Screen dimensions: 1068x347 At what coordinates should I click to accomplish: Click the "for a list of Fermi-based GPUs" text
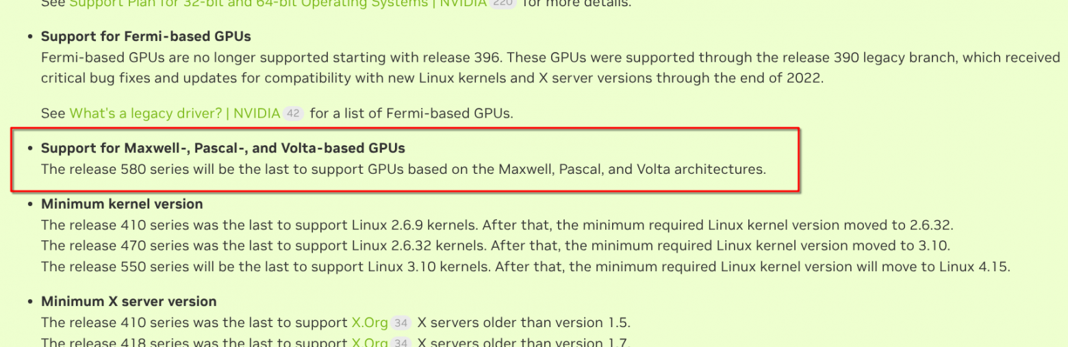point(411,113)
